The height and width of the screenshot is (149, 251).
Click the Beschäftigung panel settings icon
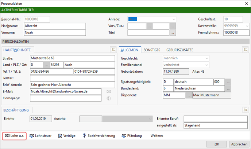[x=245, y=110]
